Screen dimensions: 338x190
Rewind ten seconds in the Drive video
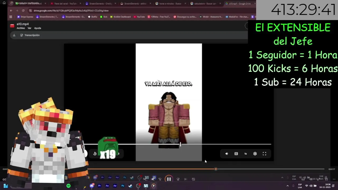coord(95,154)
